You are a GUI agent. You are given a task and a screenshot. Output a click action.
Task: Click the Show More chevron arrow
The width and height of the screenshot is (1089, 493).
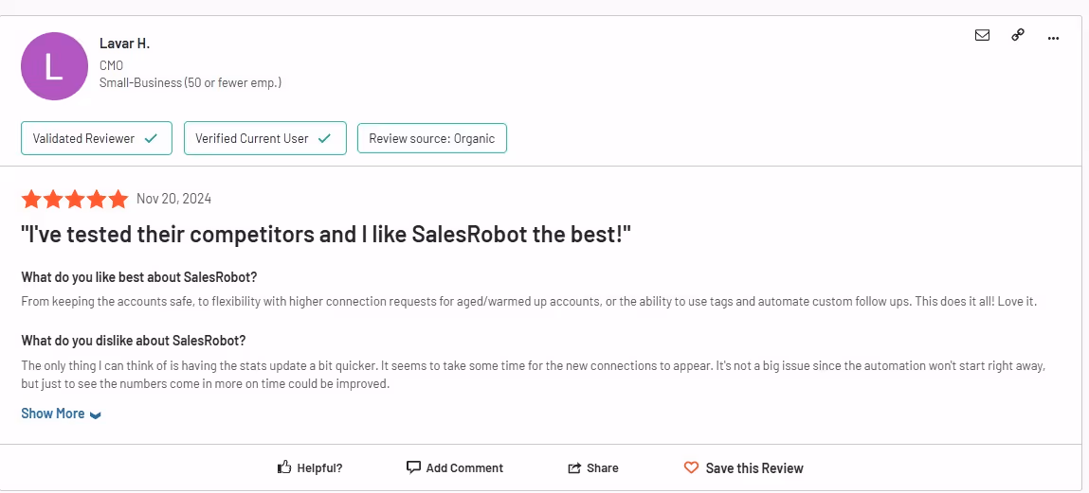tap(96, 415)
